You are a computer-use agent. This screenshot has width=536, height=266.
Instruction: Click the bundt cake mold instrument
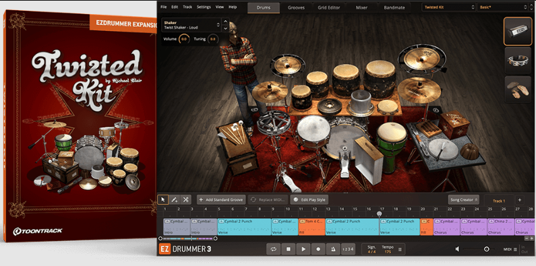(x=469, y=152)
